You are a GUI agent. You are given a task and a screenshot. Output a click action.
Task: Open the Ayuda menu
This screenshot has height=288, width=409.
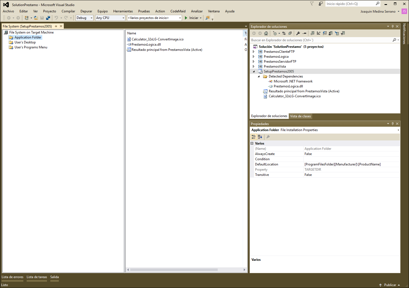[x=230, y=11]
